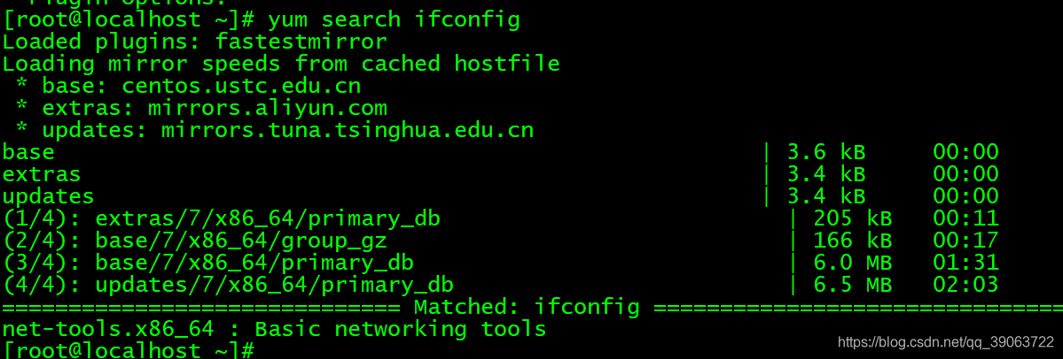Click the base/7/x86_64/group_gz entry

click(x=241, y=240)
